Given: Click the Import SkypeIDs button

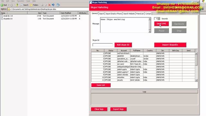Looking at the screenshot, I should coord(170,45).
